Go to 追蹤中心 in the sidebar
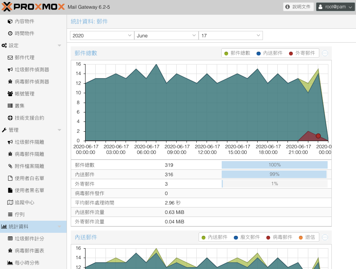The width and height of the screenshot is (356, 269). click(x=33, y=203)
